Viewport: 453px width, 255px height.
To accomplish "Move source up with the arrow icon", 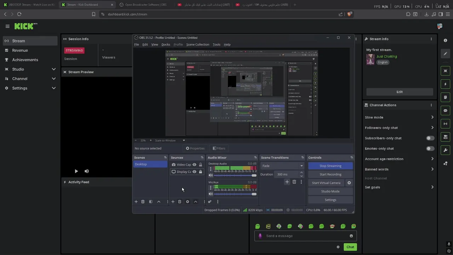I will point(195,202).
